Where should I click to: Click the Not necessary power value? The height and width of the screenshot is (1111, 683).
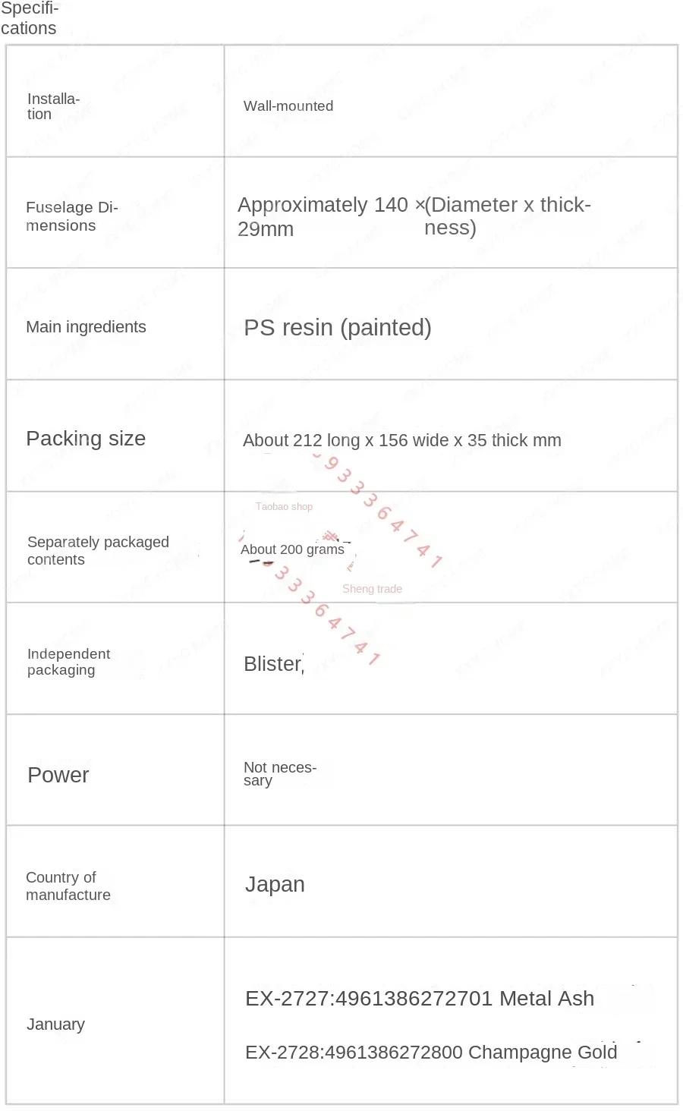click(x=279, y=773)
